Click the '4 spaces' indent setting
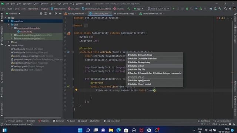The height and width of the screenshot is (133, 237). (223, 125)
